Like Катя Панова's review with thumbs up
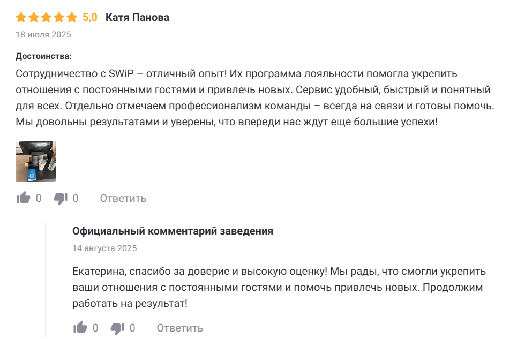This screenshot has width=517, height=339. point(24,198)
